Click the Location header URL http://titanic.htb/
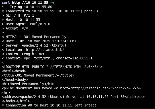The width and height of the screenshot is (155, 109). pos(45,50)
